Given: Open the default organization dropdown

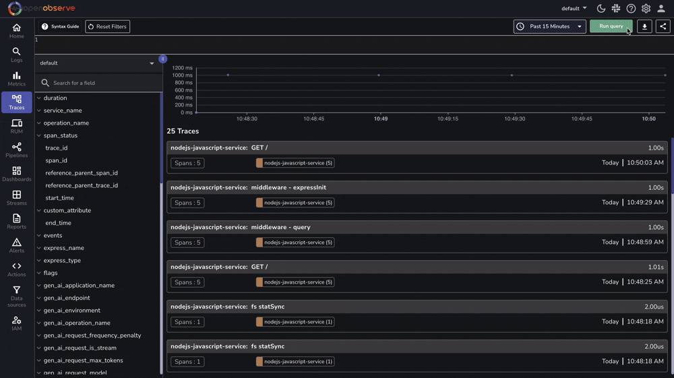Looking at the screenshot, I should click(574, 9).
